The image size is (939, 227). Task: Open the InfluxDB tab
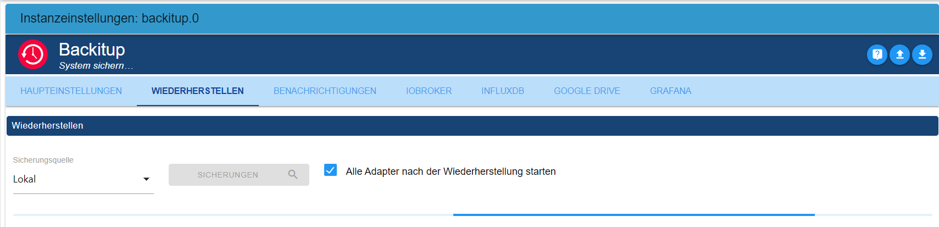tap(503, 91)
